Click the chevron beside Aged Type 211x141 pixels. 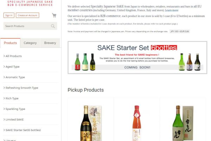tap(4, 67)
